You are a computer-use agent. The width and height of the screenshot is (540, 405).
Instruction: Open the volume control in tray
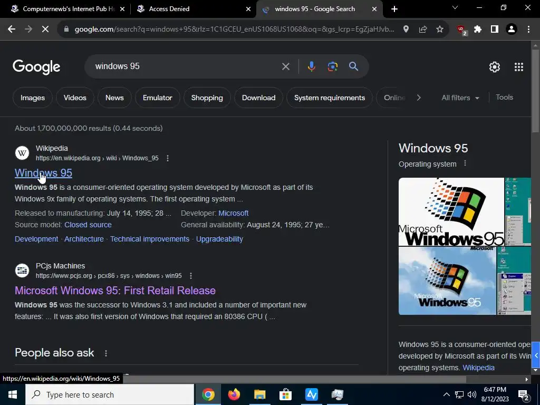point(472,394)
